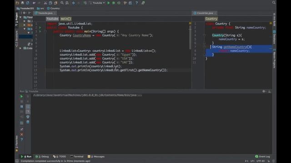The height and width of the screenshot is (163, 291).
Task: Click Pin Tab icon in Run panel
Action: click(21, 129)
